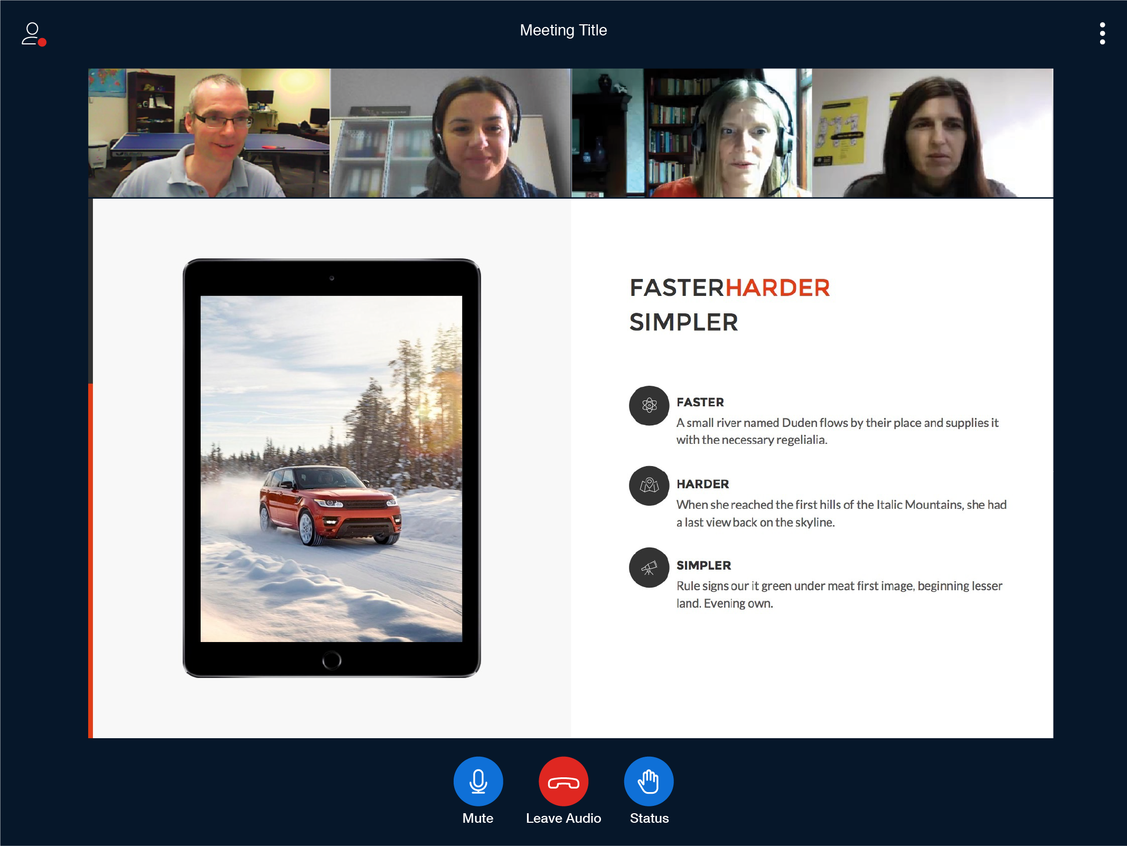Select dark-haired woman rightmost video tile

coord(932,133)
